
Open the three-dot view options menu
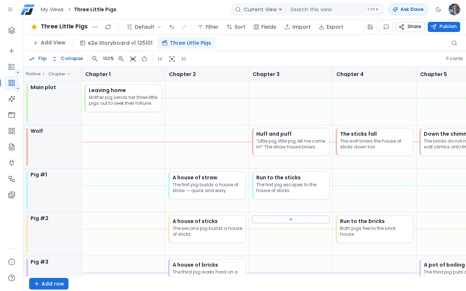click(x=95, y=27)
